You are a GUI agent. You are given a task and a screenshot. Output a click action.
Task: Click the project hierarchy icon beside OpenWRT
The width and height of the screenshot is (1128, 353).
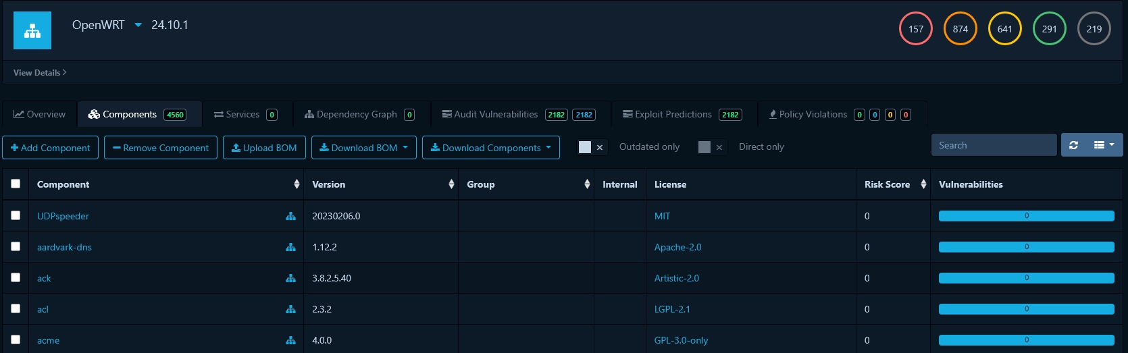click(x=32, y=30)
